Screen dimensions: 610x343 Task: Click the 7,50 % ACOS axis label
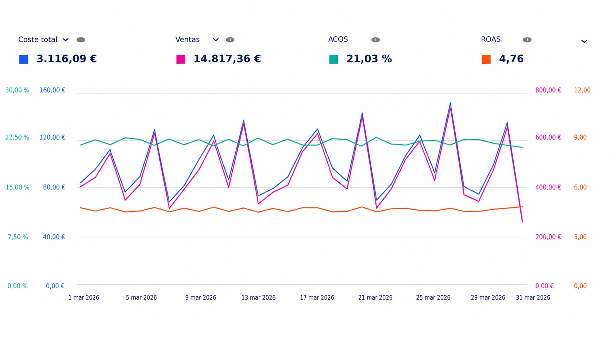(18, 237)
